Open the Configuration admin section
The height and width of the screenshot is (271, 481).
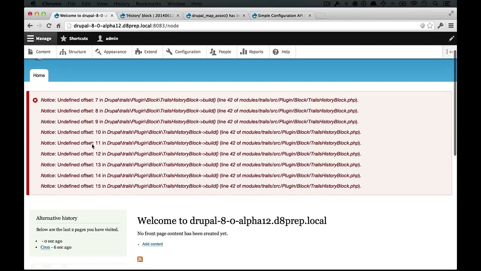[x=183, y=52]
